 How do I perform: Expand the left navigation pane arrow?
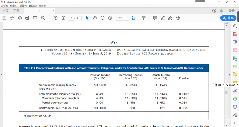pyautogui.click(x=1, y=74)
